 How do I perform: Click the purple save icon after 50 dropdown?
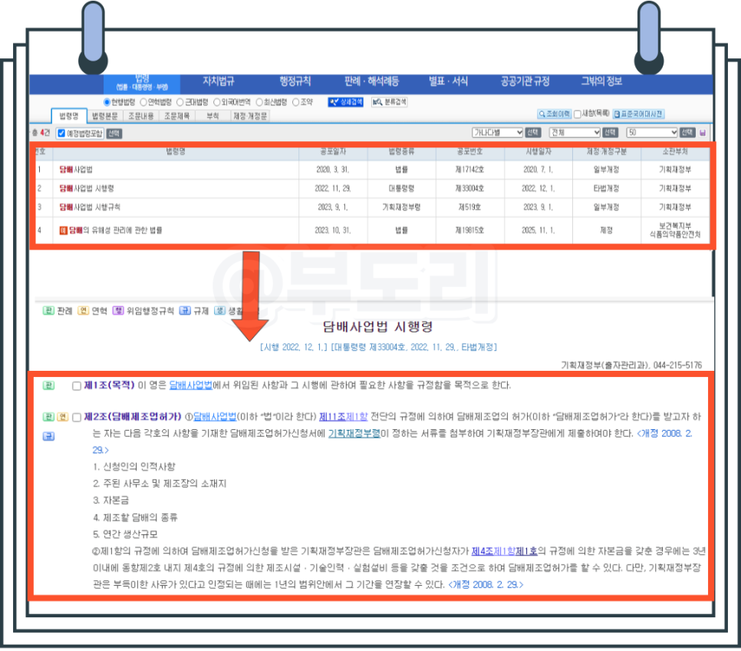(703, 133)
